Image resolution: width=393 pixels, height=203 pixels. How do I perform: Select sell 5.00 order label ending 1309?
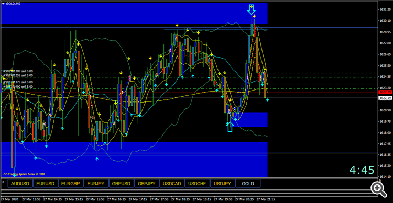click(18, 71)
